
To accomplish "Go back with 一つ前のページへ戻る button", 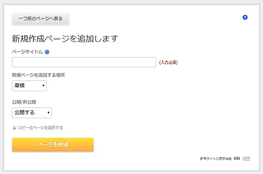I will [x=41, y=19].
